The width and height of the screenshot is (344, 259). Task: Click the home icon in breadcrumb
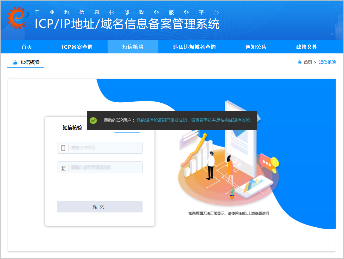pyautogui.click(x=300, y=62)
